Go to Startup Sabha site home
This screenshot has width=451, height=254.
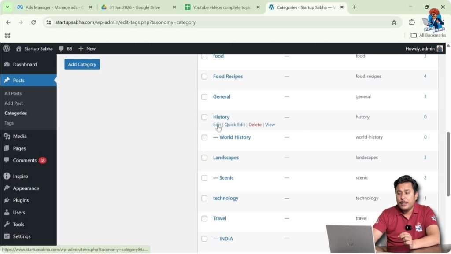coord(34,48)
